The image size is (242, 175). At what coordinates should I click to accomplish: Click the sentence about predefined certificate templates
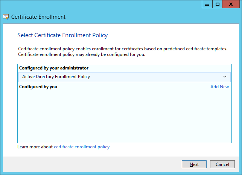pyautogui.click(x=123, y=49)
